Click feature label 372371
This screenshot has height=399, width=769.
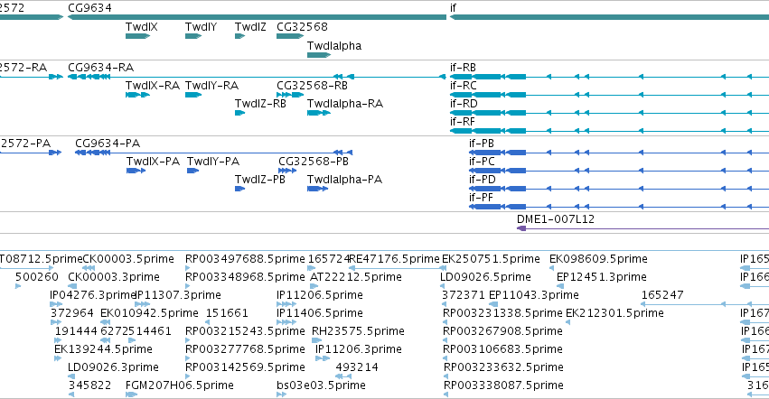(464, 295)
